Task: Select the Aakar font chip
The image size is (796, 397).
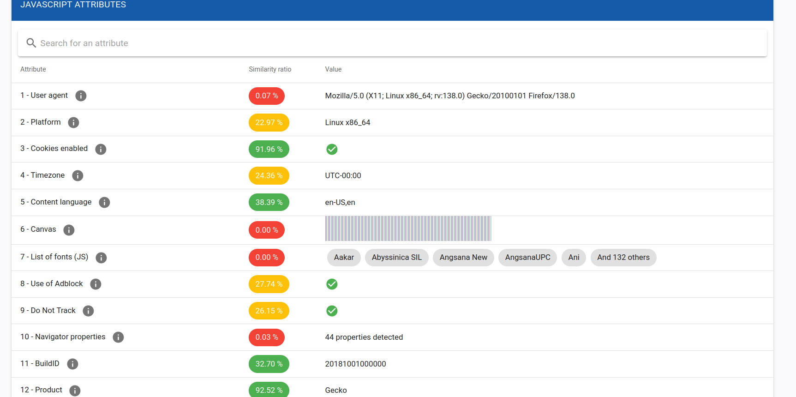Action: pyautogui.click(x=344, y=257)
